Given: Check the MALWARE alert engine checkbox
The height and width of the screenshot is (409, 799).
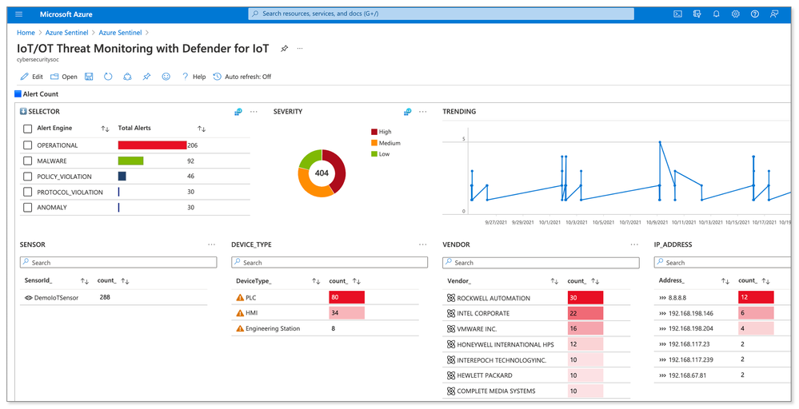Looking at the screenshot, I should point(27,161).
